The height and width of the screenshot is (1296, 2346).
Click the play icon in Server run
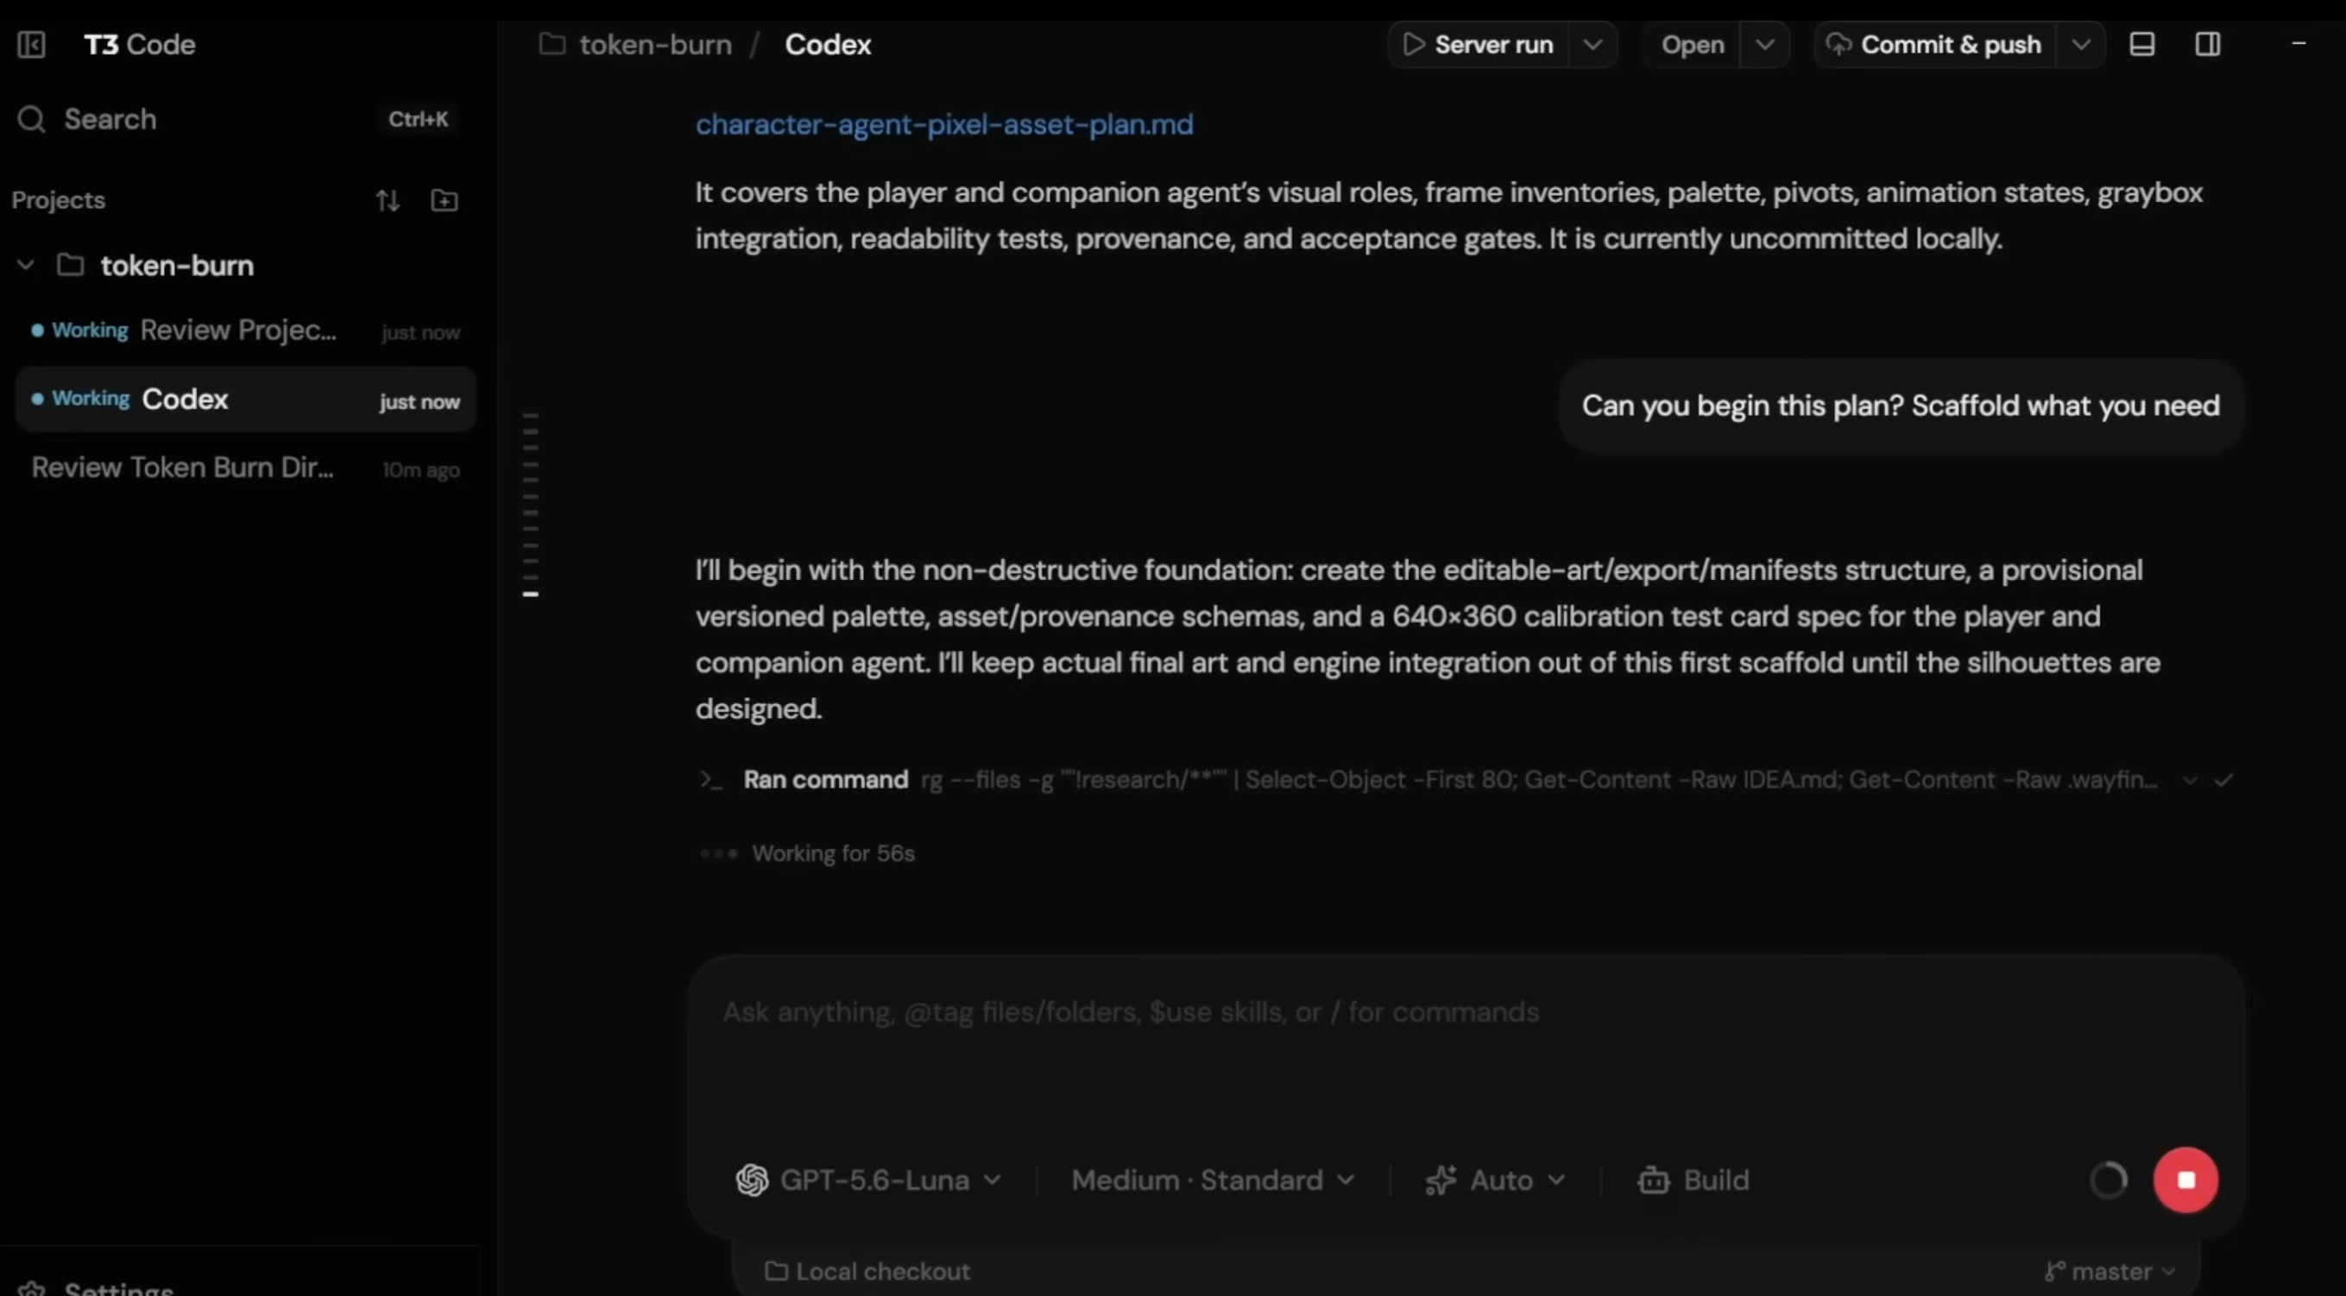tap(1414, 45)
